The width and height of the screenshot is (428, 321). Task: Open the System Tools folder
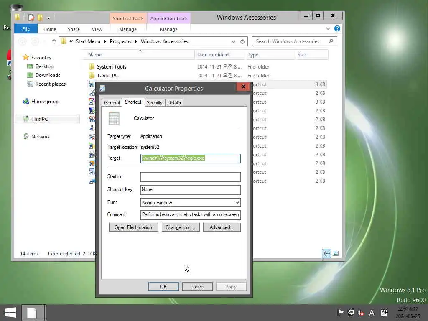(111, 66)
